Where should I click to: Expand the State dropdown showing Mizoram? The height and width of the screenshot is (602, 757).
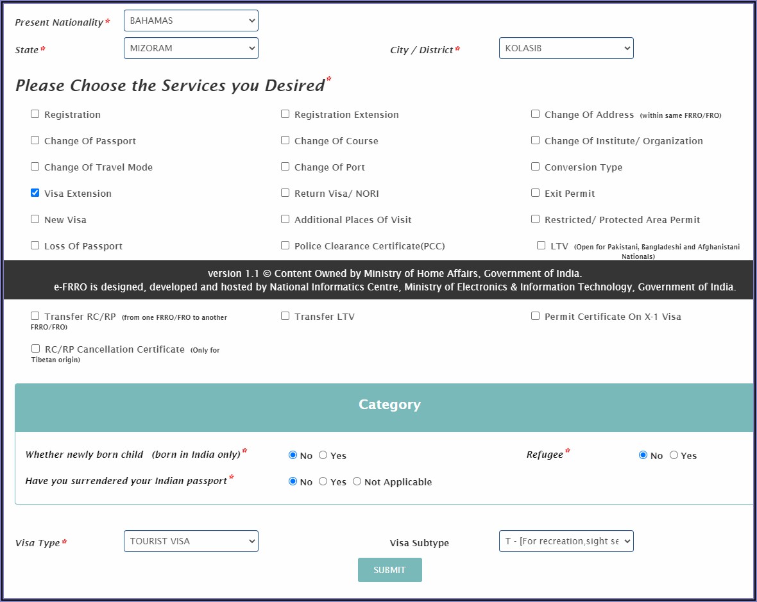tap(191, 48)
